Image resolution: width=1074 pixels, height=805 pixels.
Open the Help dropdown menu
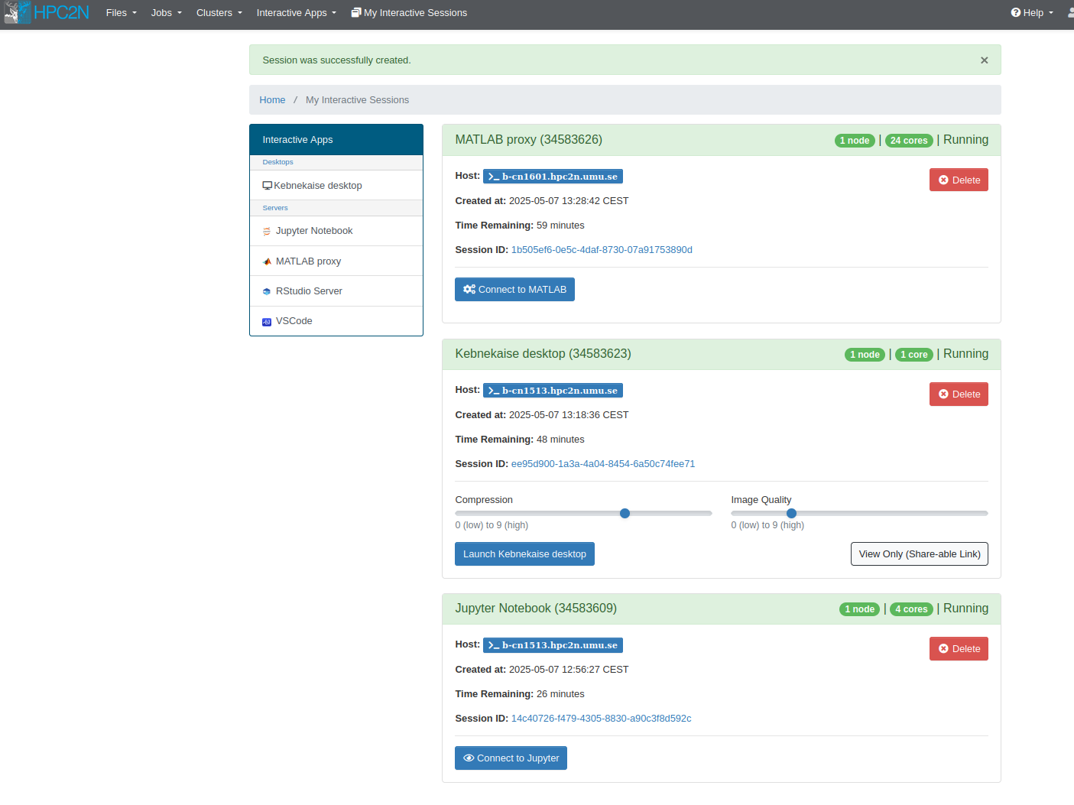coord(1032,13)
